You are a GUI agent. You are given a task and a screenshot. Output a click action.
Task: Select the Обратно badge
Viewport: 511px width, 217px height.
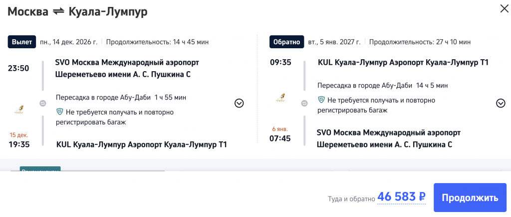pyautogui.click(x=285, y=42)
